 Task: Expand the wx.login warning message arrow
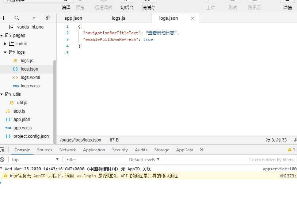pyautogui.click(x=11, y=176)
